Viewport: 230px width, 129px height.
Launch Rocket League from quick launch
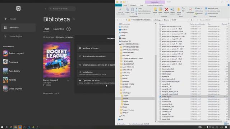click(13, 53)
